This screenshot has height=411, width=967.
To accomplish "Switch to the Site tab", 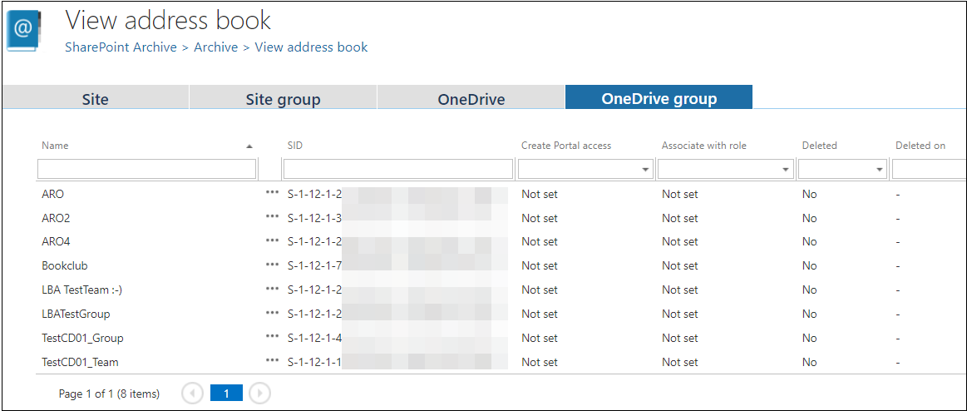I will [x=95, y=99].
